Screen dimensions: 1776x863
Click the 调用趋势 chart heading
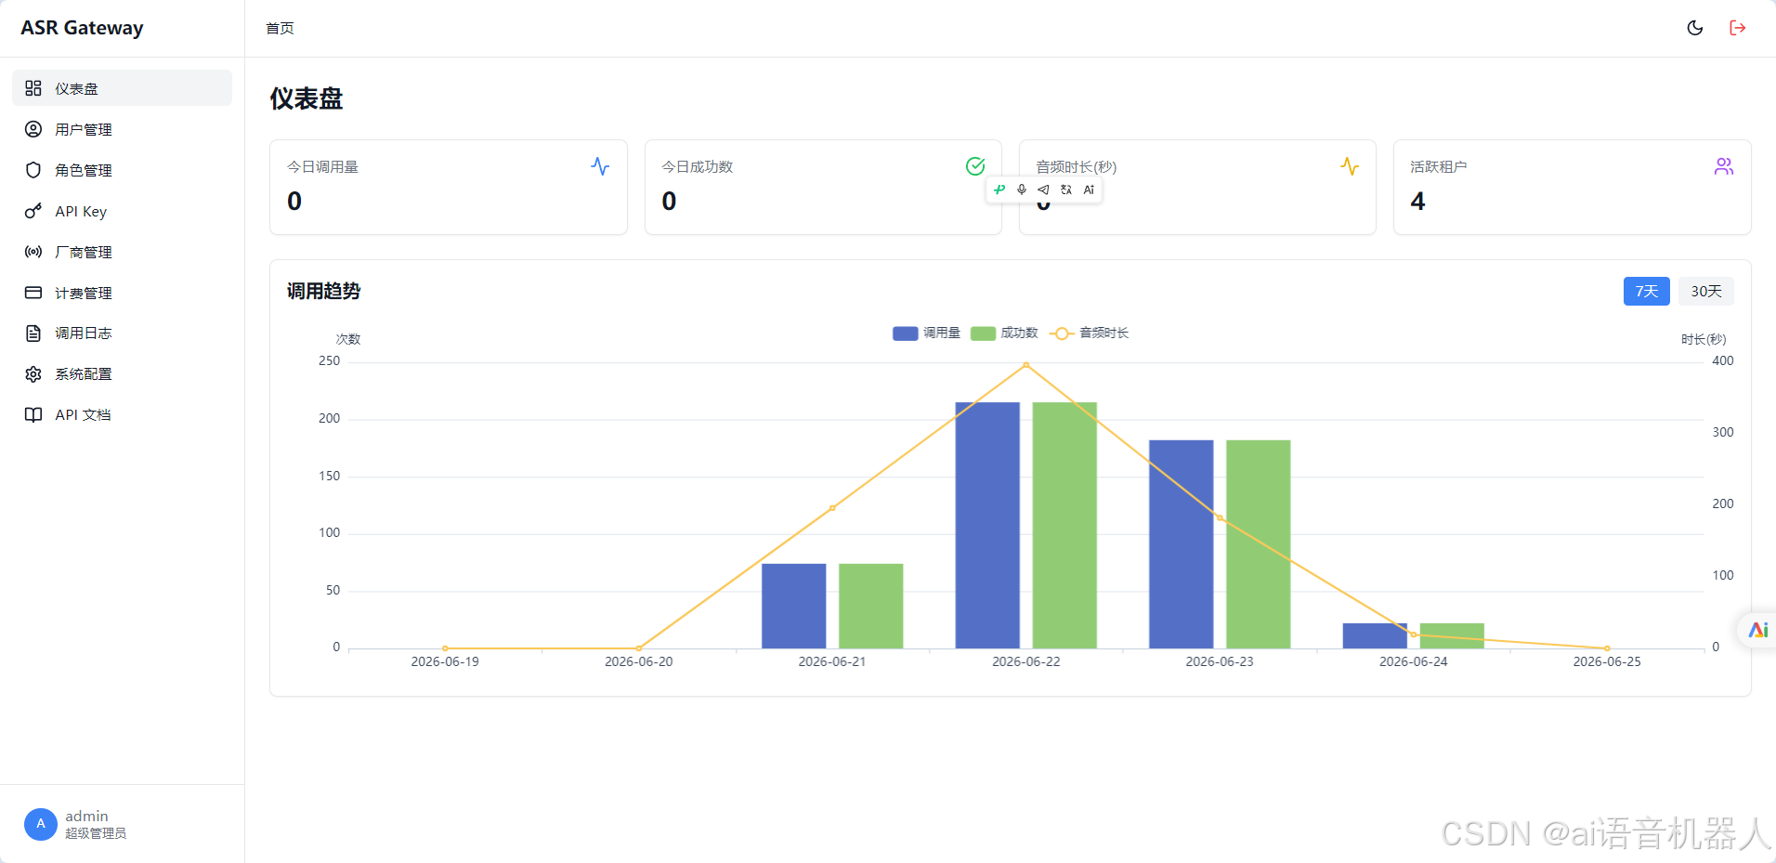323,291
